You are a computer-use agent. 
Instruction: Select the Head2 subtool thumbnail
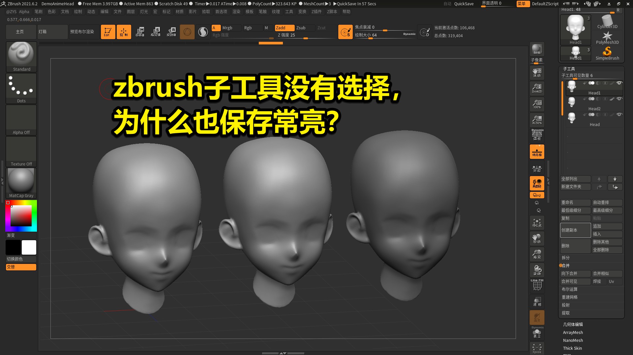point(571,102)
